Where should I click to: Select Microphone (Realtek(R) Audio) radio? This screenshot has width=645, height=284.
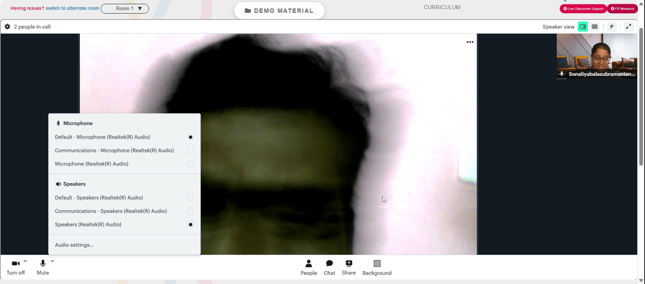[190, 164]
